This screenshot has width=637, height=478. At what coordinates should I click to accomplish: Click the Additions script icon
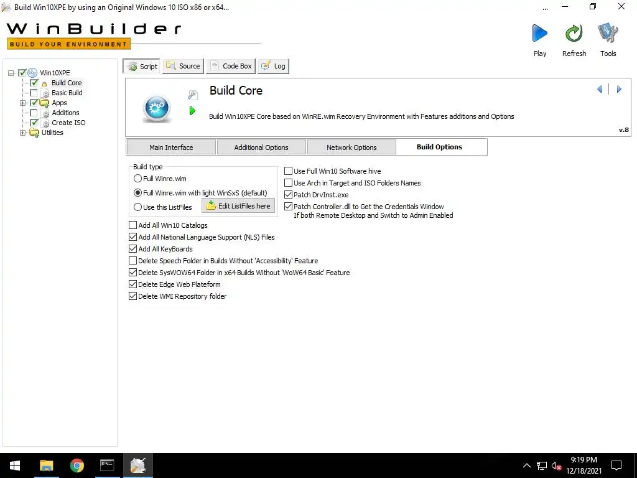tap(45, 113)
